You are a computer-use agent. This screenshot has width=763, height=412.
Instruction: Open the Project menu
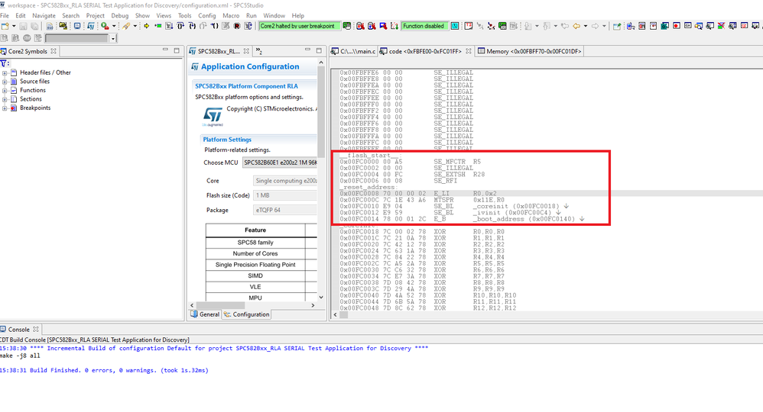pyautogui.click(x=96, y=15)
